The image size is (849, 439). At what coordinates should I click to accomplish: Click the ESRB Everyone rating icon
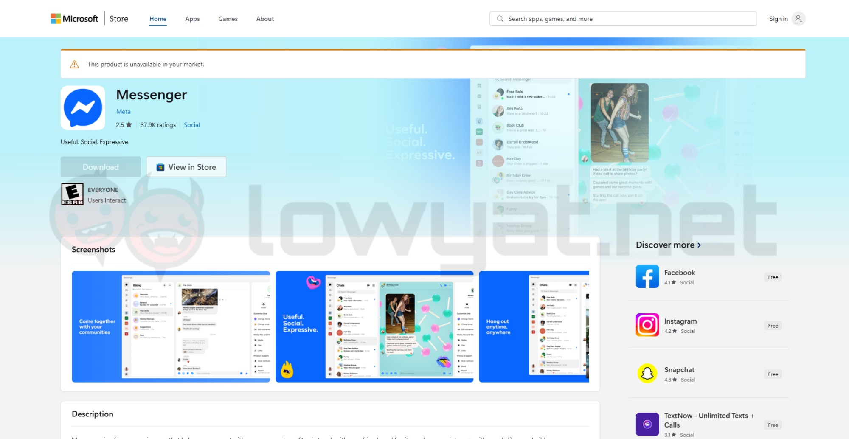(x=73, y=194)
